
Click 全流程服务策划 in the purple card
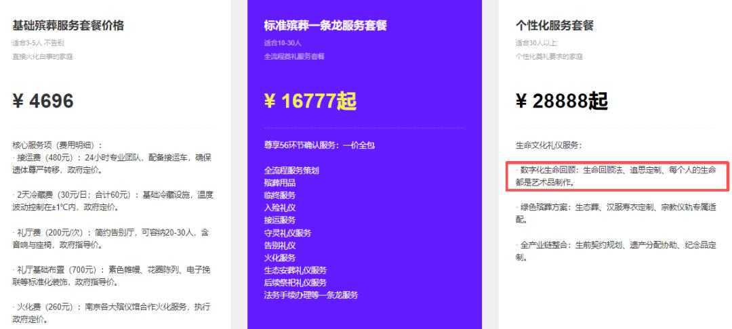pos(291,171)
